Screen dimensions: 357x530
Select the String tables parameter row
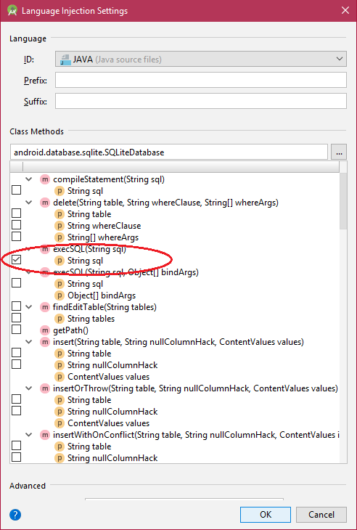point(91,319)
